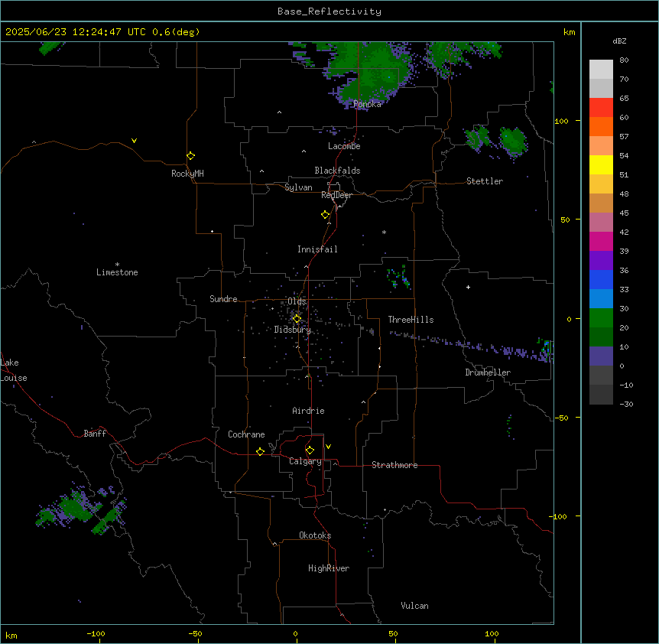Click the yellow V marker northwest of RockyMH
Image resolution: width=659 pixels, height=644 pixels.
pos(134,141)
